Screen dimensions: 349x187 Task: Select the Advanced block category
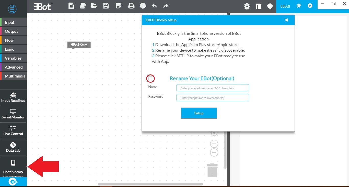pos(13,67)
